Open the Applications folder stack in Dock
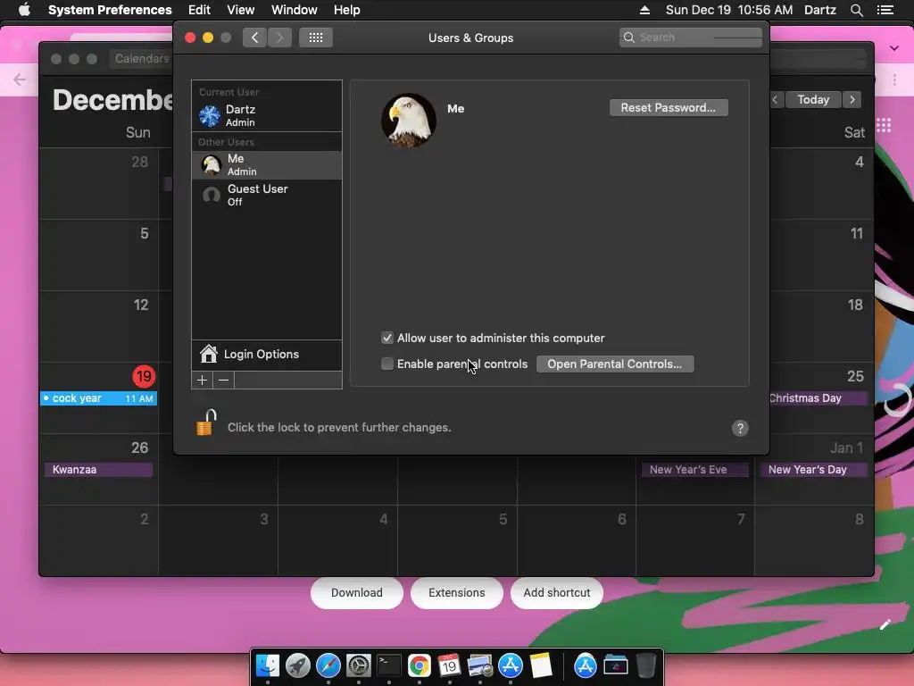914x686 pixels. (x=586, y=665)
